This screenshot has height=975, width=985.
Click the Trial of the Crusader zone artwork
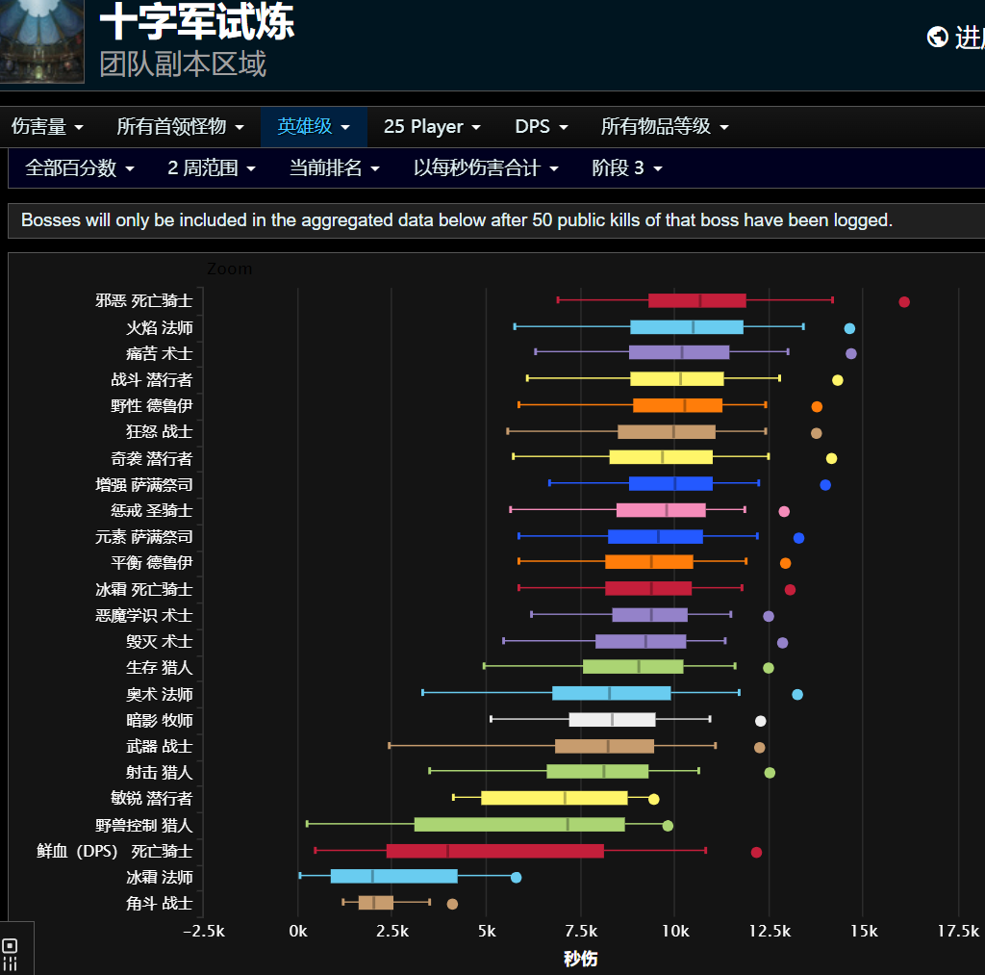click(x=41, y=42)
